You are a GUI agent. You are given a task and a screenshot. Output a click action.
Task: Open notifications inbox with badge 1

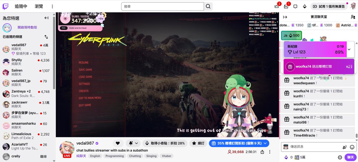(286, 6)
